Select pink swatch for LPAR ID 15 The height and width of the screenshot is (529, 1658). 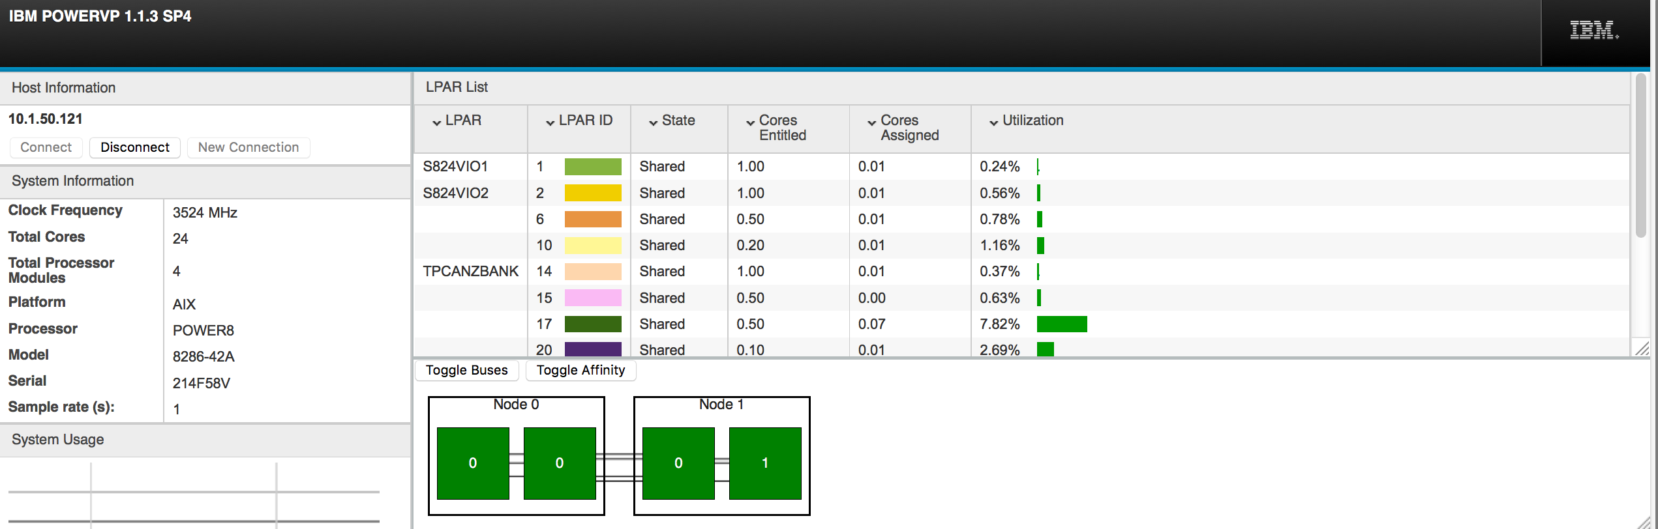click(593, 298)
